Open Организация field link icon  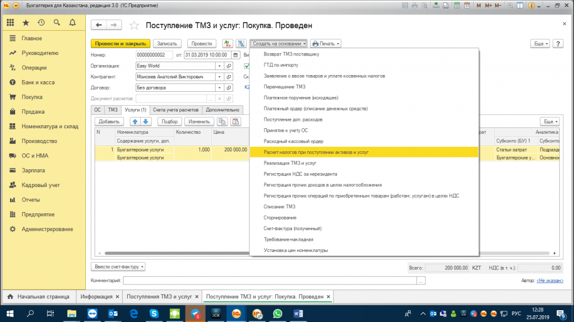pyautogui.click(x=229, y=66)
